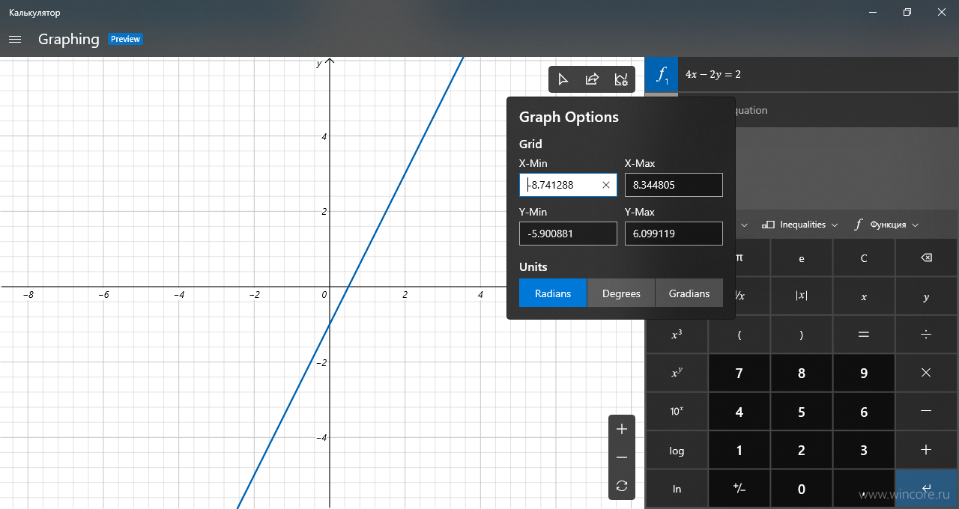
Task: Focus the X-Min input field
Action: coord(568,185)
